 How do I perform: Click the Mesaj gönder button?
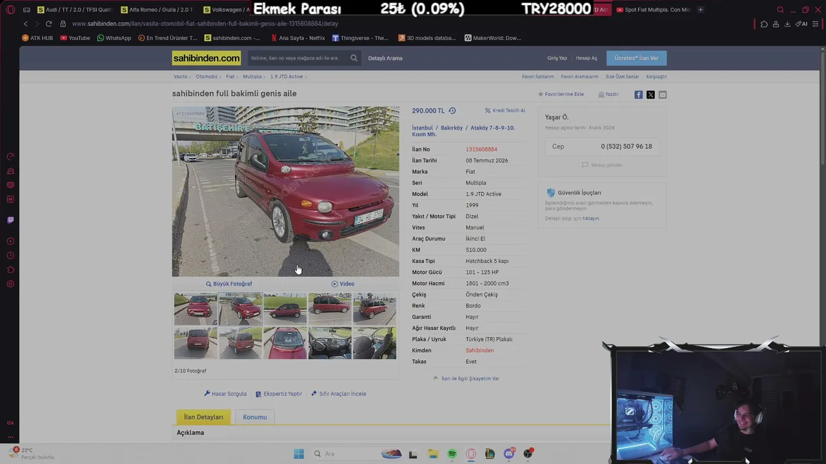pyautogui.click(x=602, y=165)
